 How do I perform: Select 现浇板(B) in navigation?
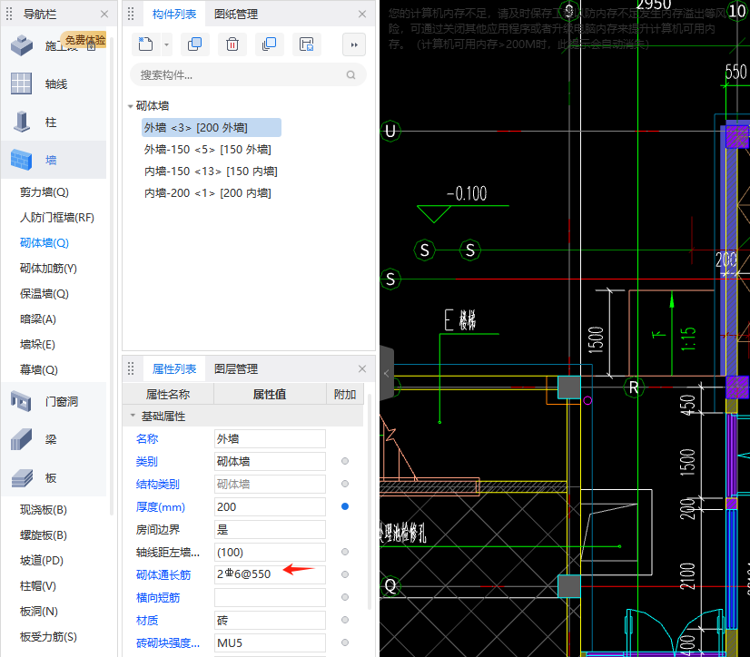click(x=43, y=510)
